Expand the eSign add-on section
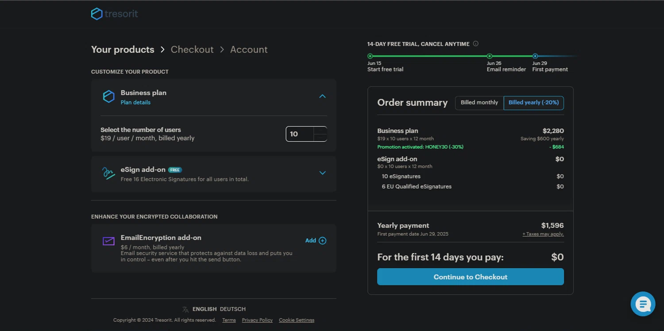The height and width of the screenshot is (331, 664). [323, 173]
